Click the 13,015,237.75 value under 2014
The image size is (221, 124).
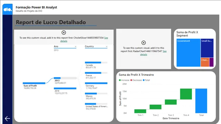[61, 93]
